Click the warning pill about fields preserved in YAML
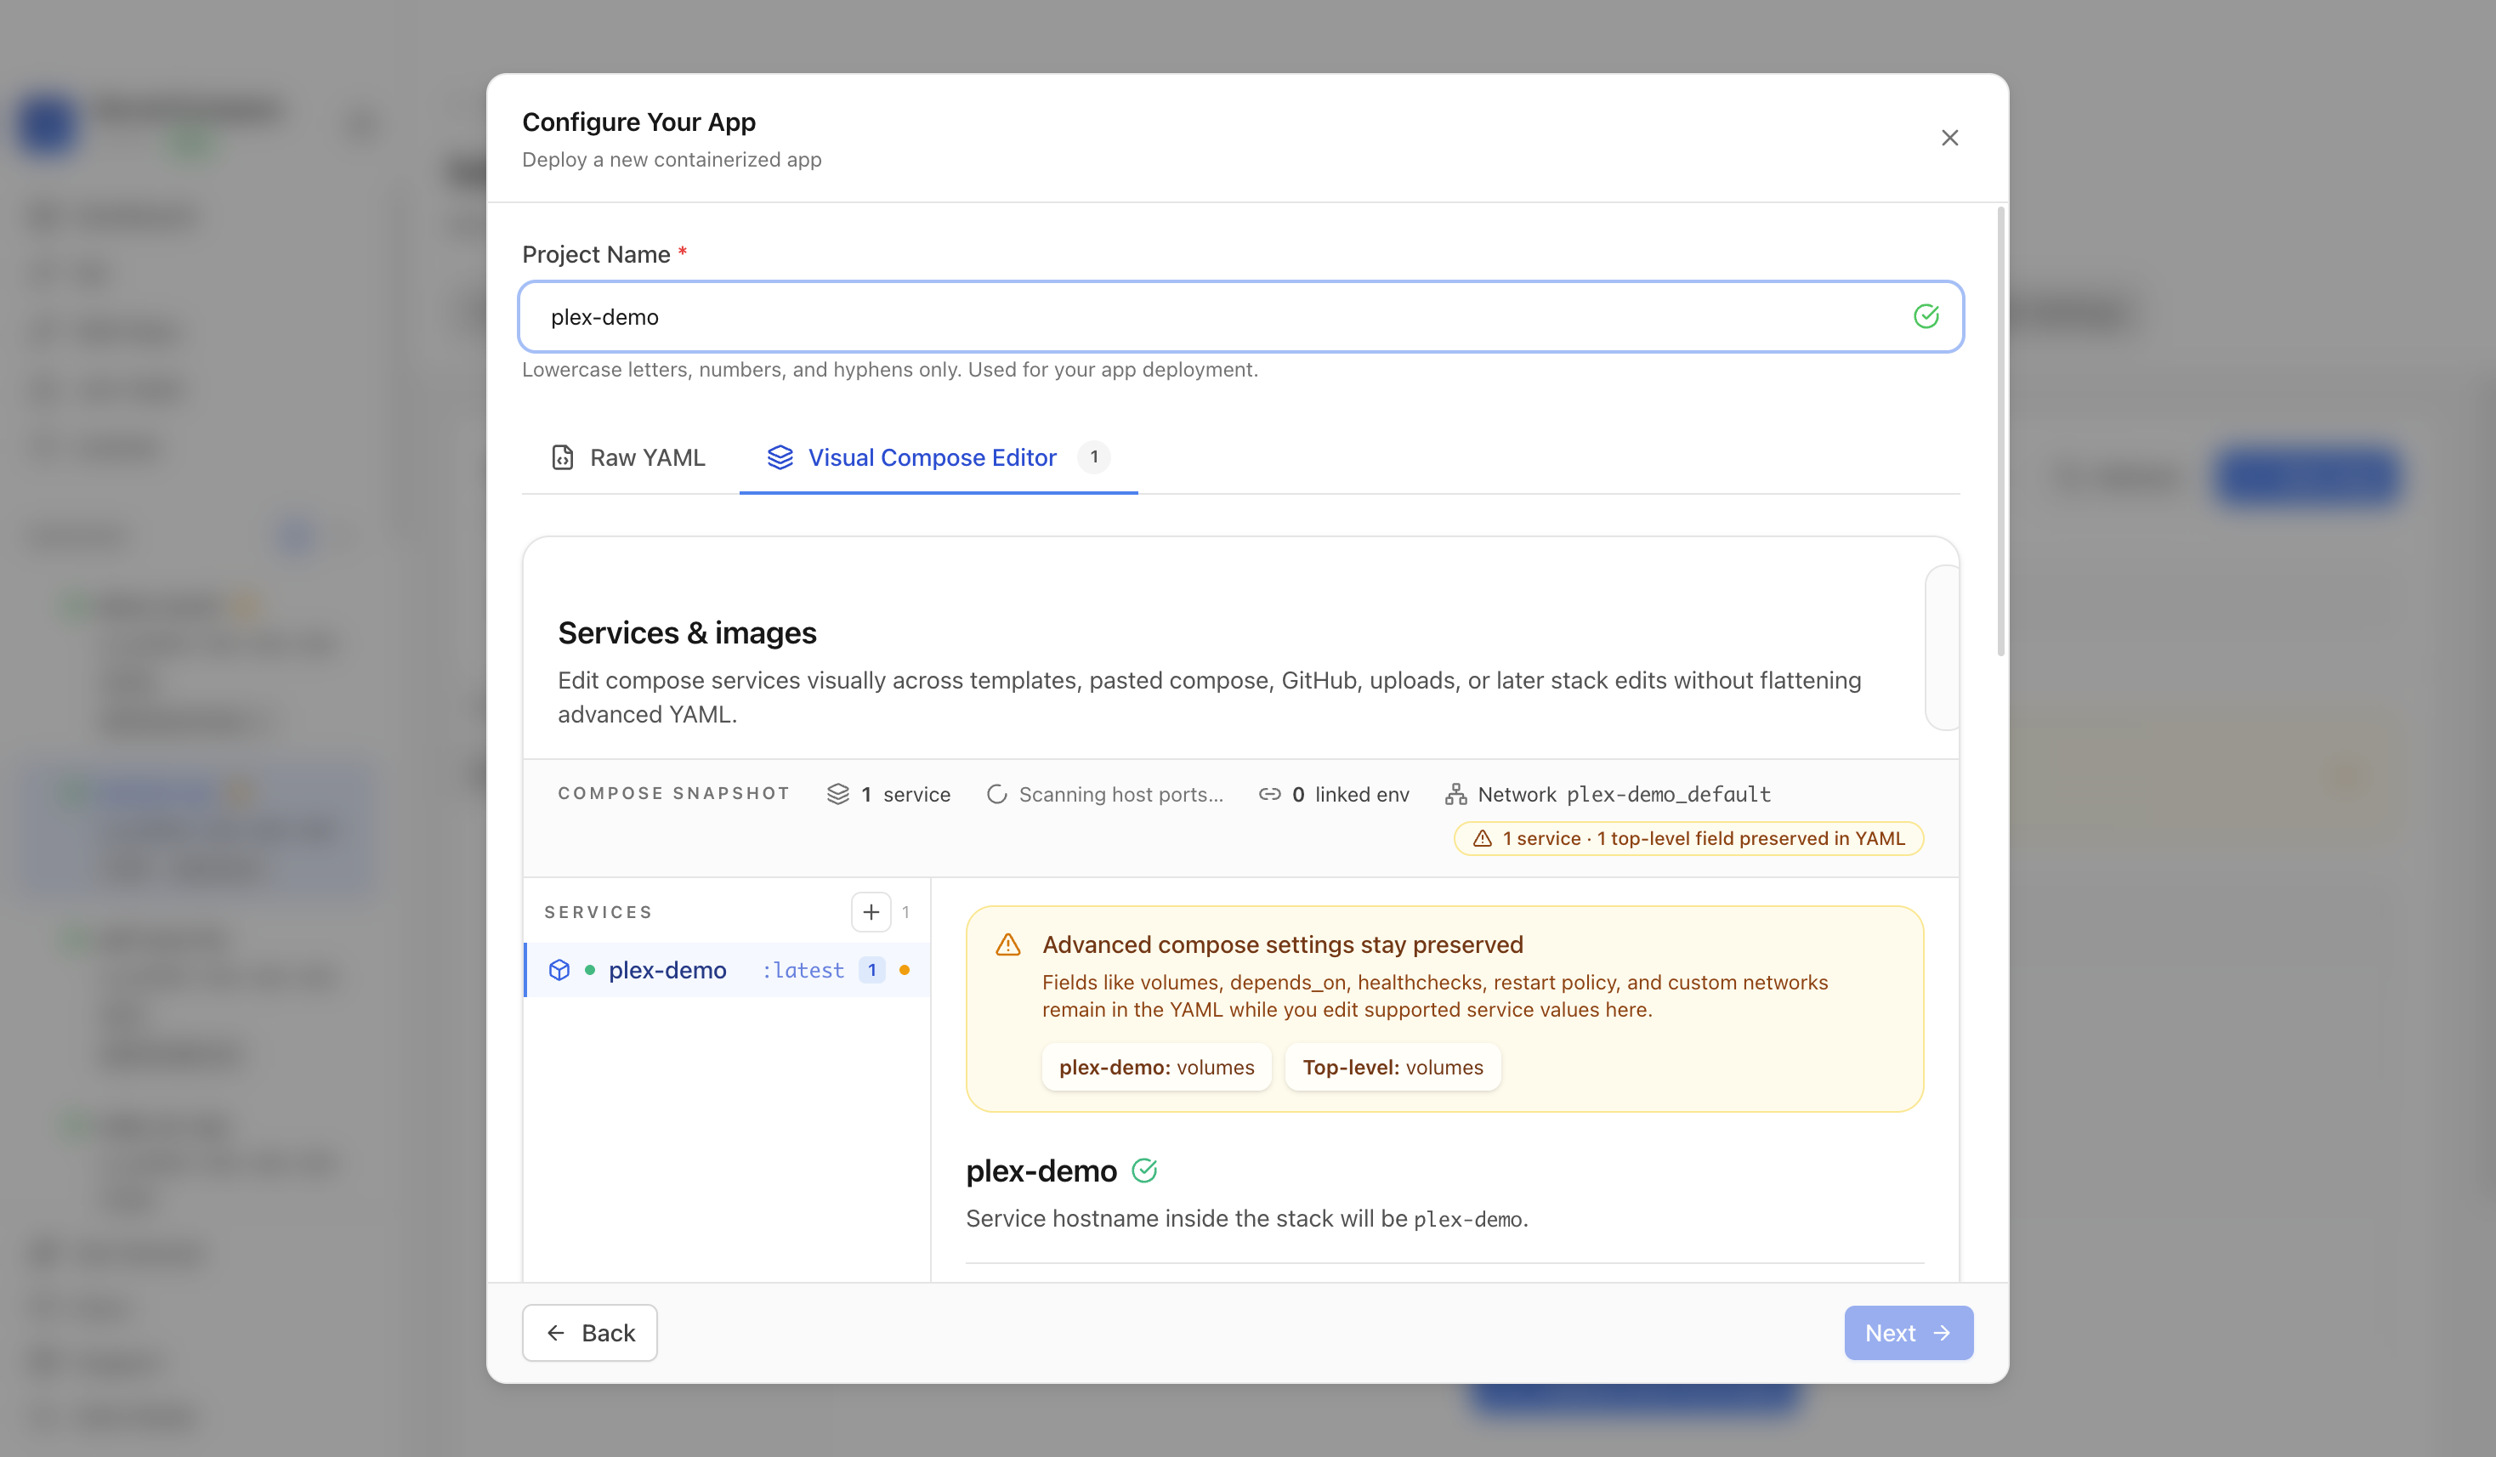The image size is (2496, 1457). click(x=1688, y=839)
